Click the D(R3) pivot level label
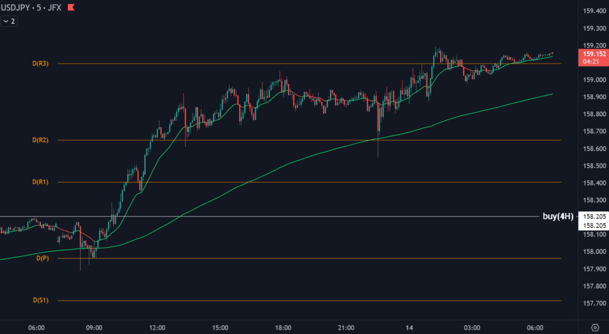609x334 pixels. [40, 63]
